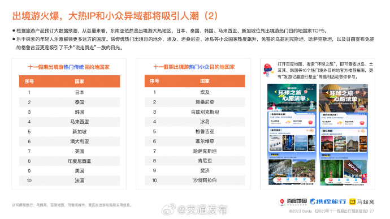
Task: Open the right hot-air balloon app screenshot
Action: point(343,135)
